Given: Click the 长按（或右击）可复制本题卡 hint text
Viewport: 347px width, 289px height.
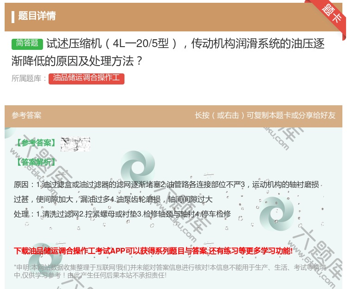Looking at the screenshot, I should [265, 115].
